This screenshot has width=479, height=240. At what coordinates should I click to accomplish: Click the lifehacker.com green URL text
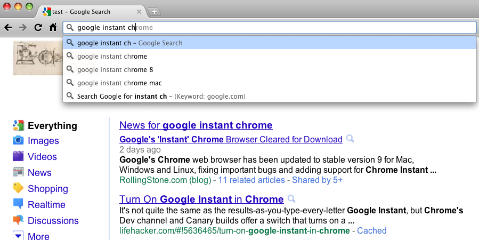tap(234, 230)
